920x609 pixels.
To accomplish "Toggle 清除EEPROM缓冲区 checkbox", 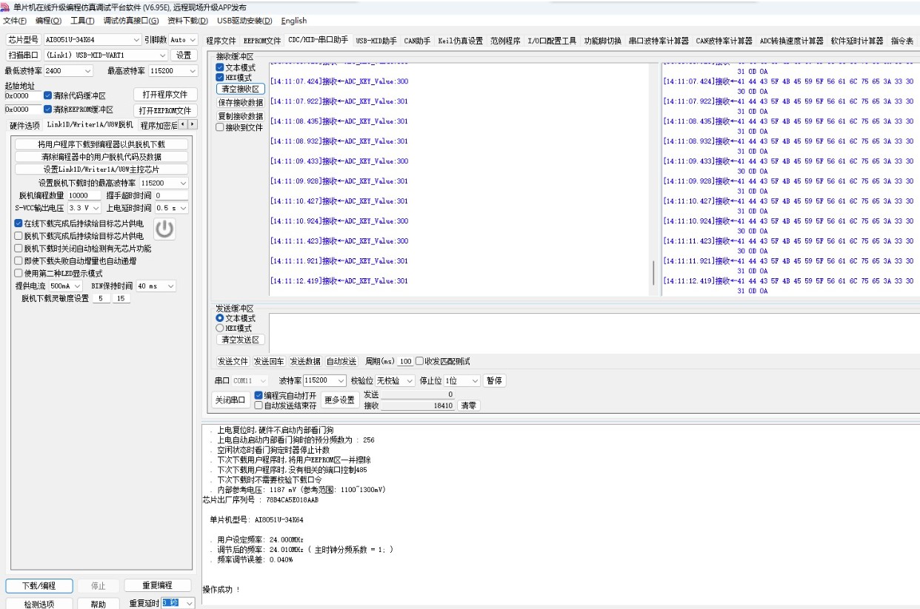I will coord(47,110).
